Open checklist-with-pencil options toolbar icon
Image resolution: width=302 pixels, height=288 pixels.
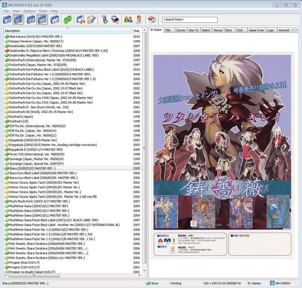pos(92,20)
